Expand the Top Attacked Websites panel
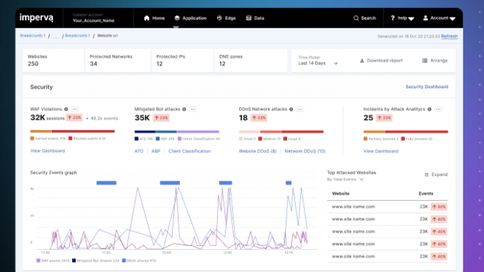484x272 pixels. pyautogui.click(x=436, y=175)
